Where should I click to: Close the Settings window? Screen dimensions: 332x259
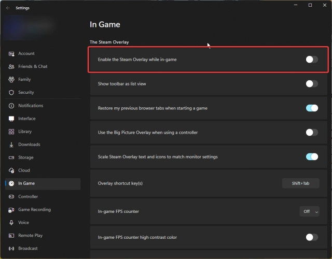point(325,5)
